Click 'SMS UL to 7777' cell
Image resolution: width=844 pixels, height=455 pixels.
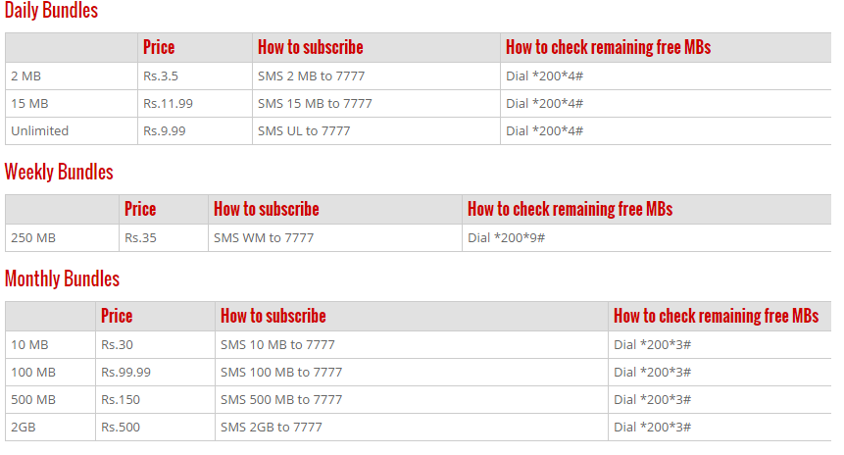pos(376,130)
